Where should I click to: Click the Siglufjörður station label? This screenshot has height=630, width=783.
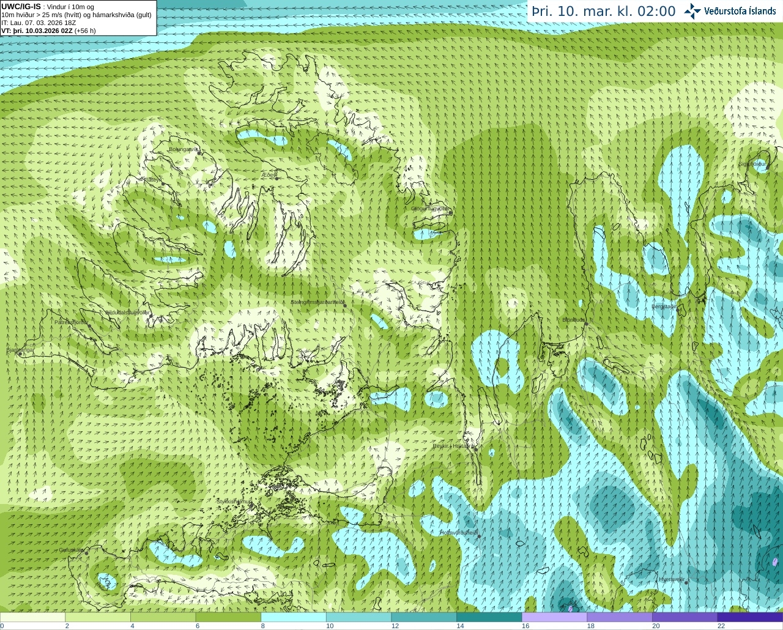click(x=752, y=164)
